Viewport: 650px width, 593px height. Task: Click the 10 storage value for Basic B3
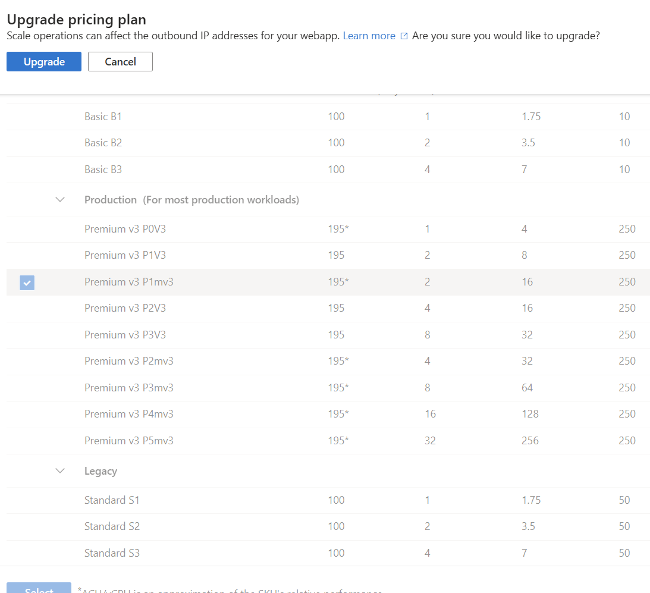[x=624, y=170]
